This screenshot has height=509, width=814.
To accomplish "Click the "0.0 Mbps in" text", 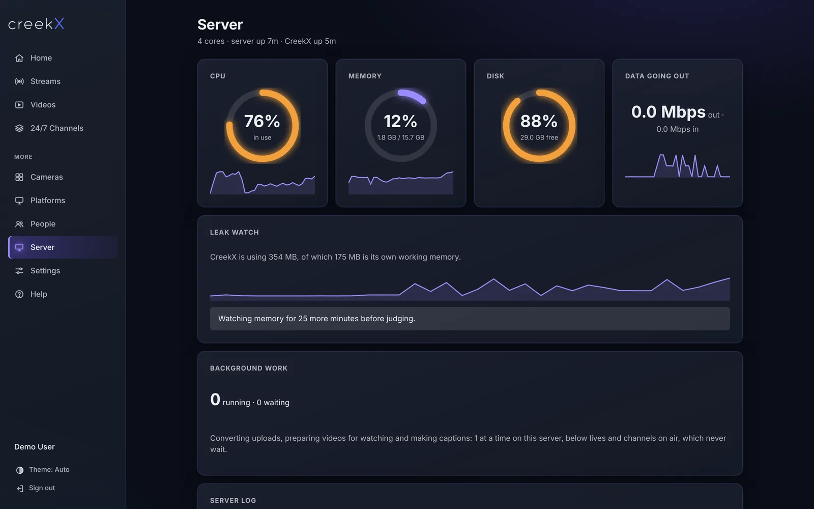I will point(678,129).
